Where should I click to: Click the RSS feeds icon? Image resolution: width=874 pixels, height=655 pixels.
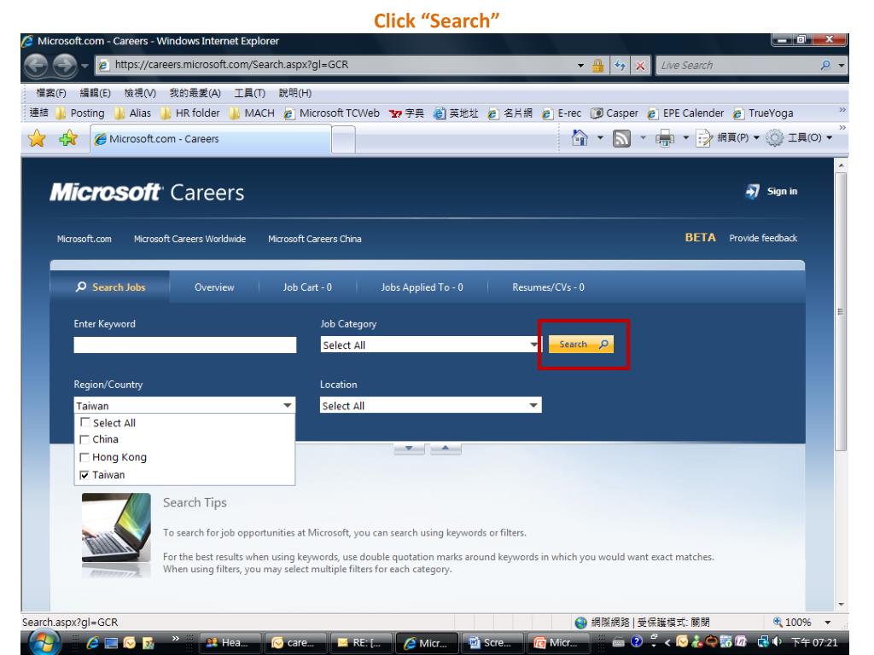621,138
